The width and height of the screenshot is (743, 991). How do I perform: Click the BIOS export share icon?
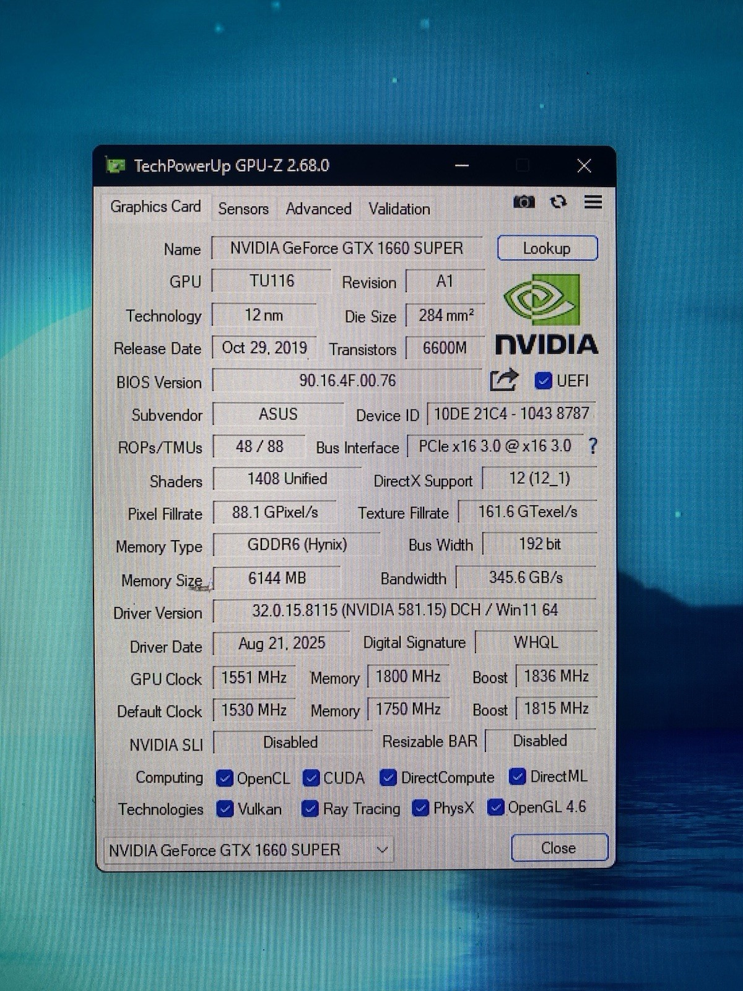(x=503, y=380)
